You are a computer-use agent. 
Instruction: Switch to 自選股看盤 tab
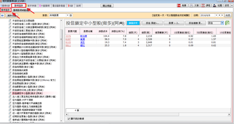pyautogui.click(x=59, y=6)
